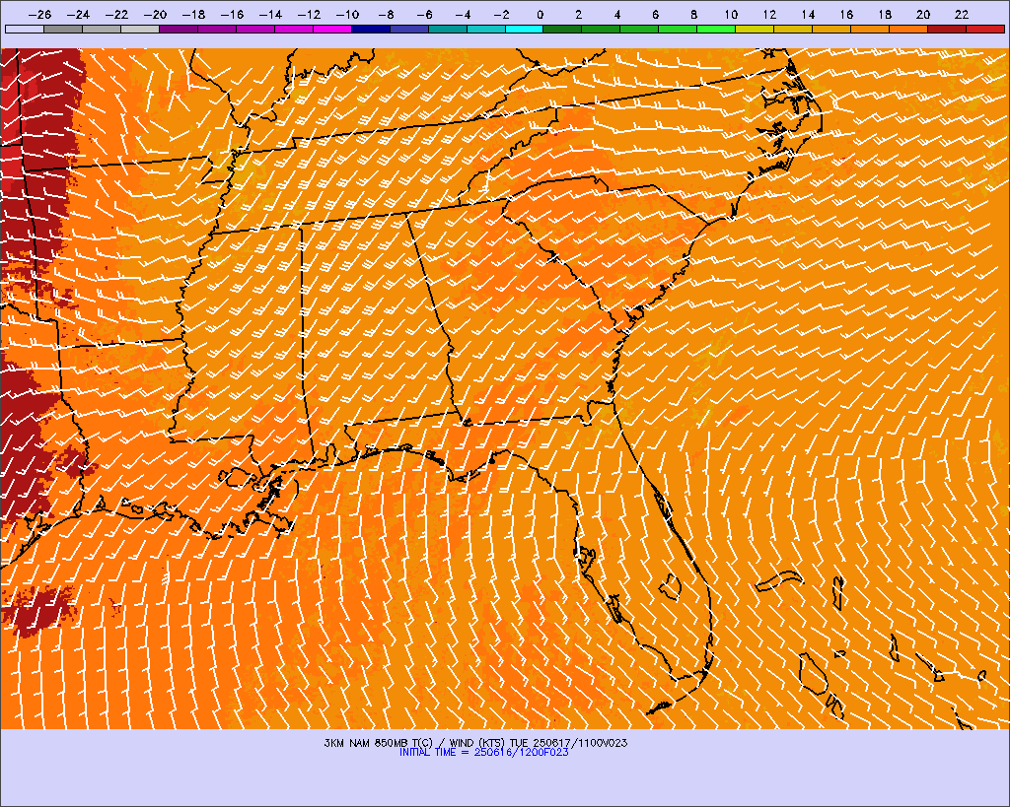This screenshot has width=1010, height=807.
Task: Click the teal swatch between -6 and -4
Action: click(x=448, y=29)
